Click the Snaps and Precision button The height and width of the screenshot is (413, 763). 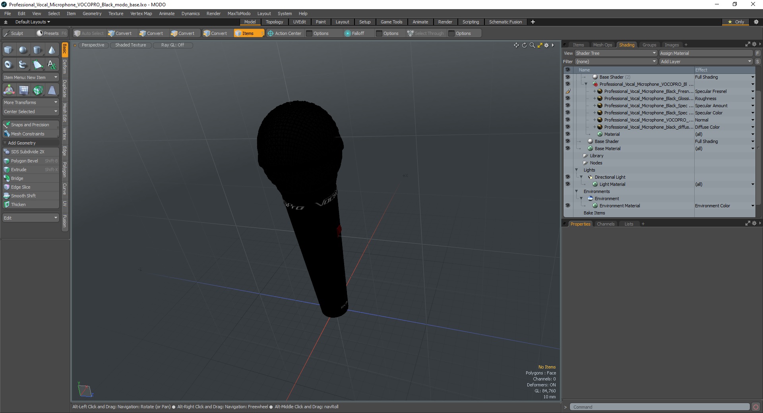point(30,125)
